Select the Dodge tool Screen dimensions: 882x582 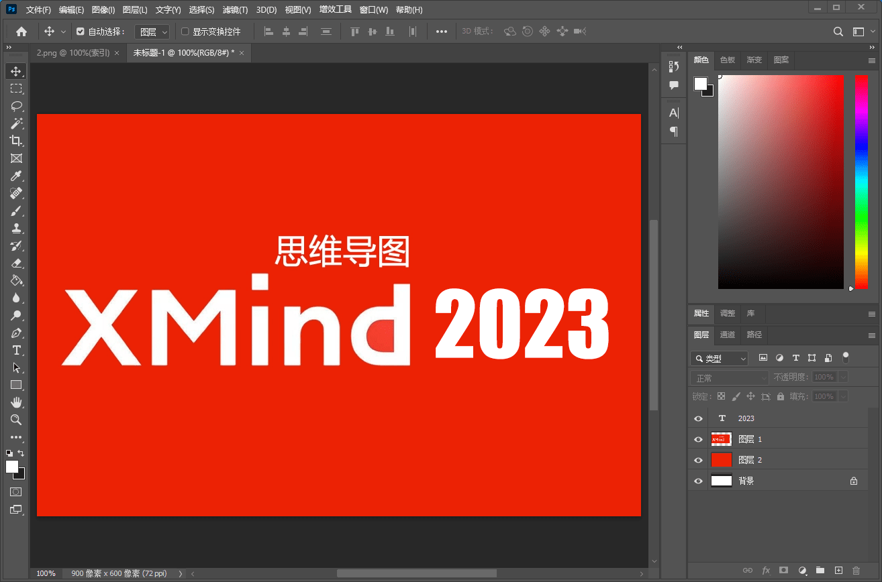[x=16, y=315]
